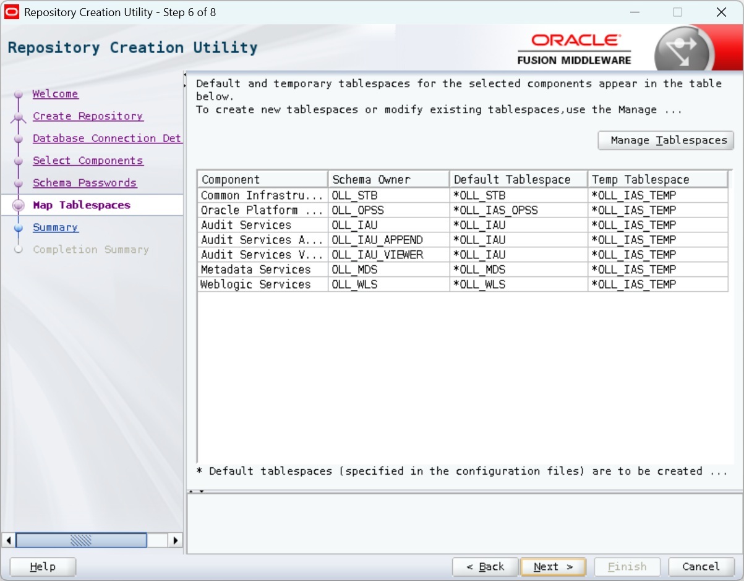Select the Default Tablespace cell for OLL_MDS
744x581 pixels.
click(518, 269)
